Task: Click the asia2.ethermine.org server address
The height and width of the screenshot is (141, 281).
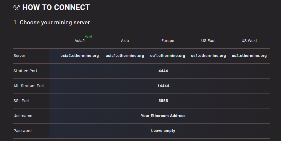Action: [x=80, y=56]
